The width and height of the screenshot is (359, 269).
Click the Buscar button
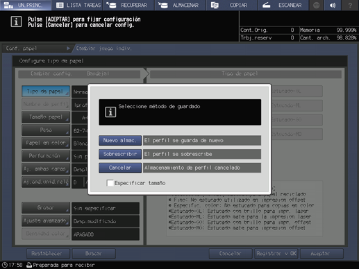point(94,254)
